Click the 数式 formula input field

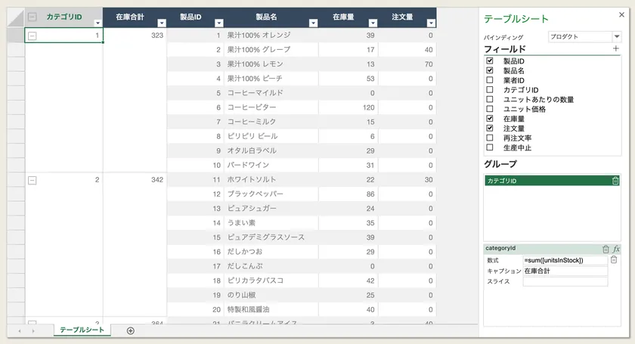click(x=565, y=260)
